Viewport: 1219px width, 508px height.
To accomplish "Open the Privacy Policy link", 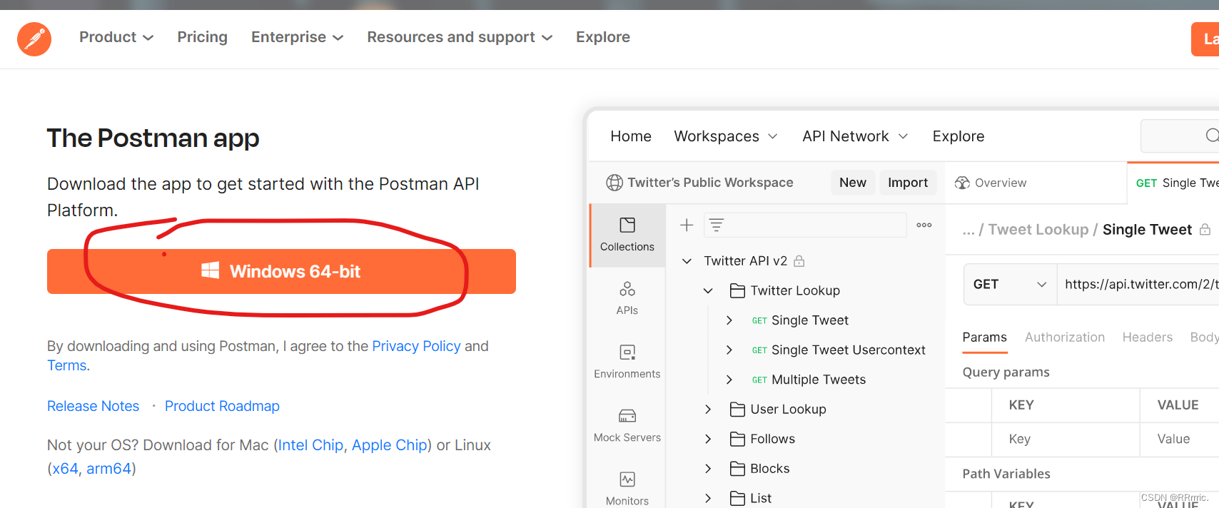I will pos(416,346).
